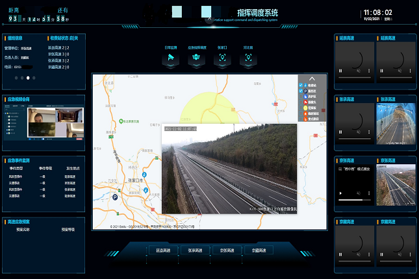Screen dimensions: 419x279
Task: Click the 事件类型 column header
Action: [x=16, y=168]
